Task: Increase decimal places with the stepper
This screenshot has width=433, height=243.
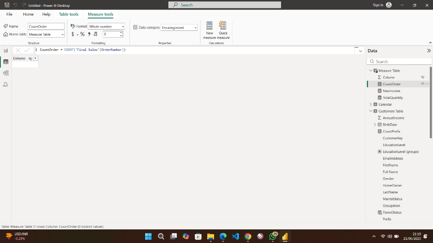Action: tap(120, 33)
